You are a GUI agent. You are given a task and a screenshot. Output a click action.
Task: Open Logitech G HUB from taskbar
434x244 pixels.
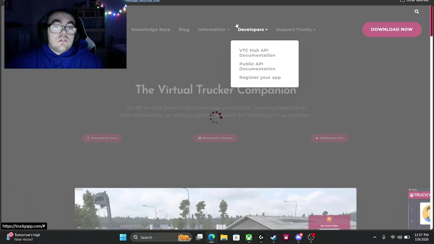(x=261, y=237)
